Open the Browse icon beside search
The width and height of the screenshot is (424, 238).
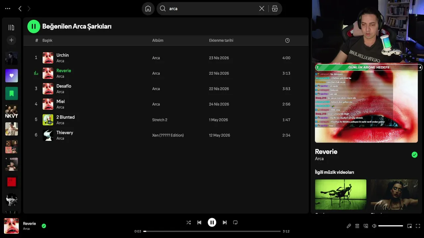[x=275, y=9]
